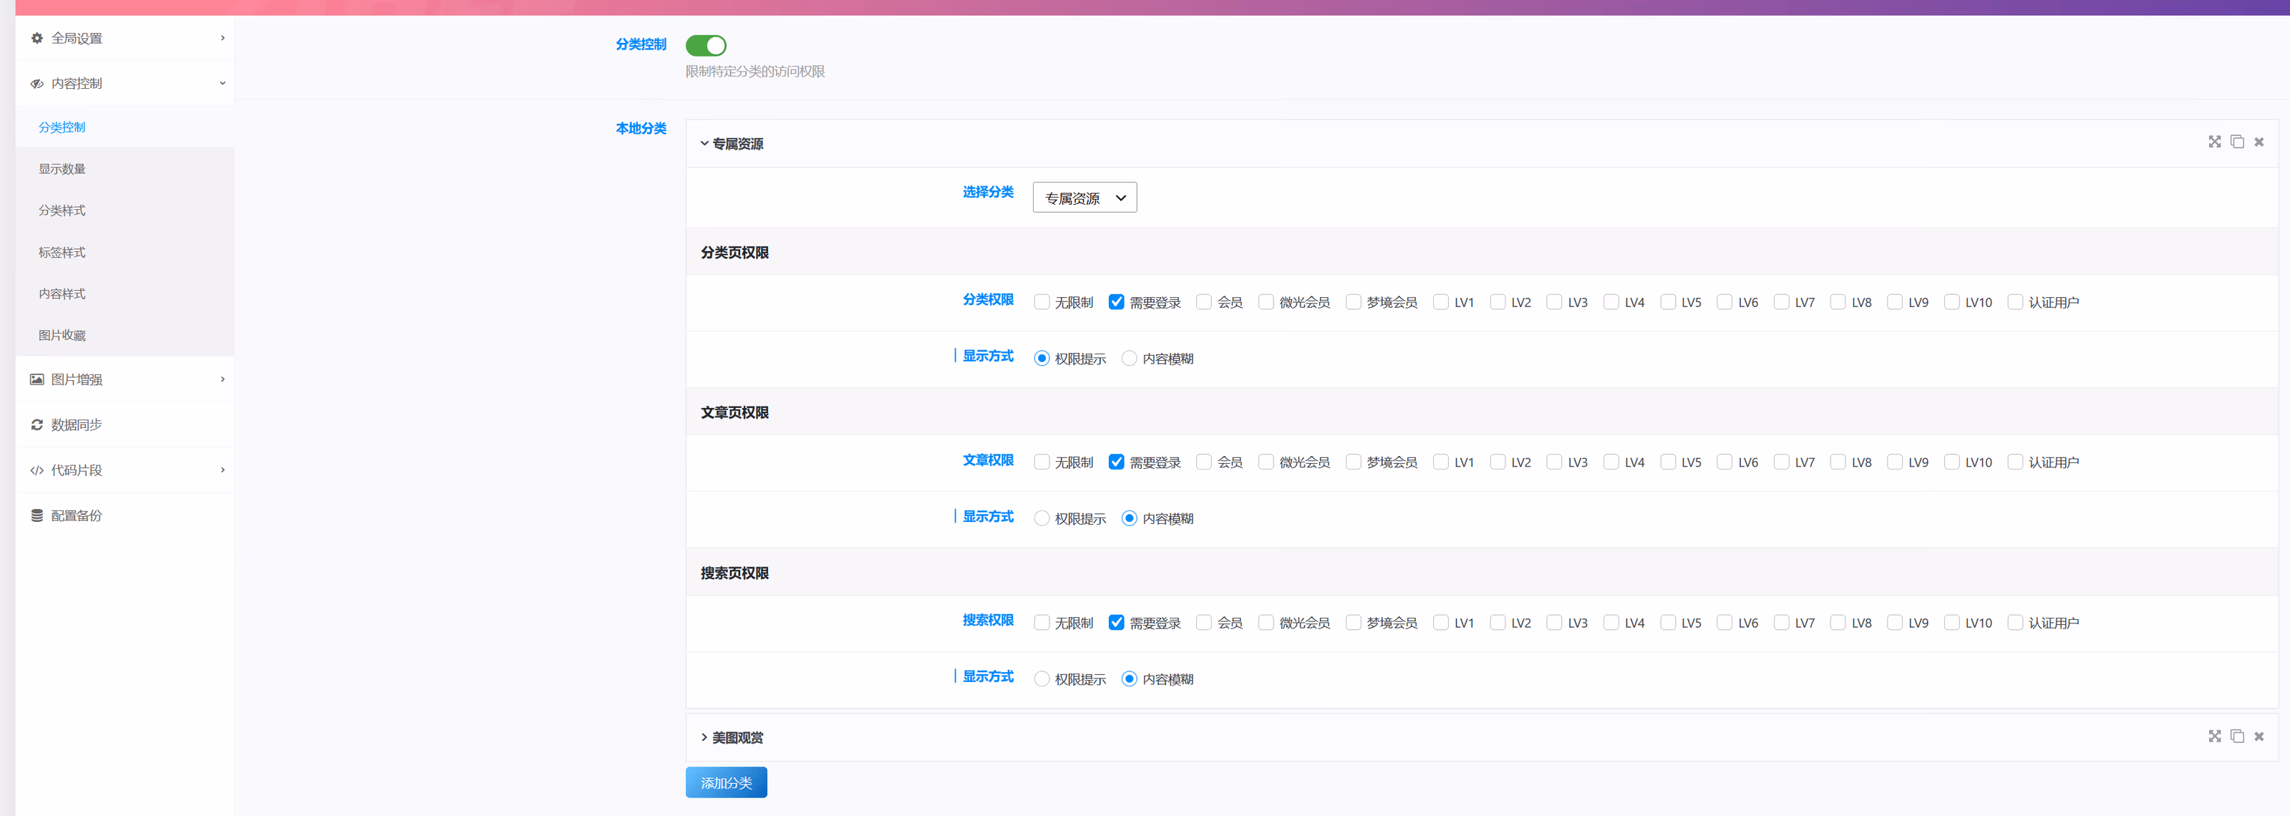Expand the 全局设置 sidebar arrow

click(x=222, y=38)
